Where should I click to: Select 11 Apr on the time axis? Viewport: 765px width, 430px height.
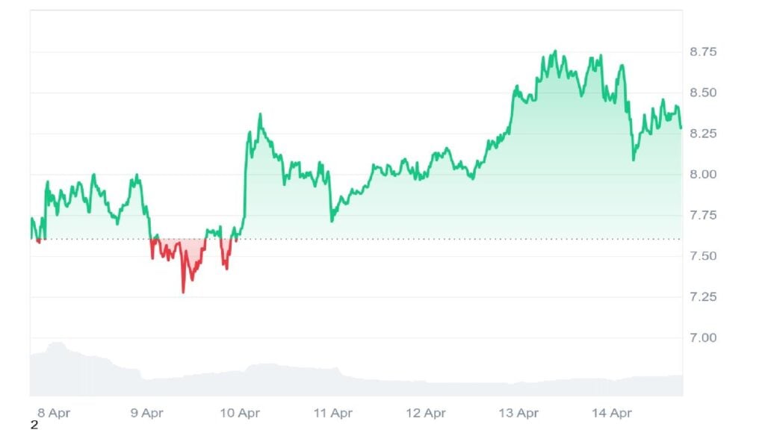[x=332, y=412]
